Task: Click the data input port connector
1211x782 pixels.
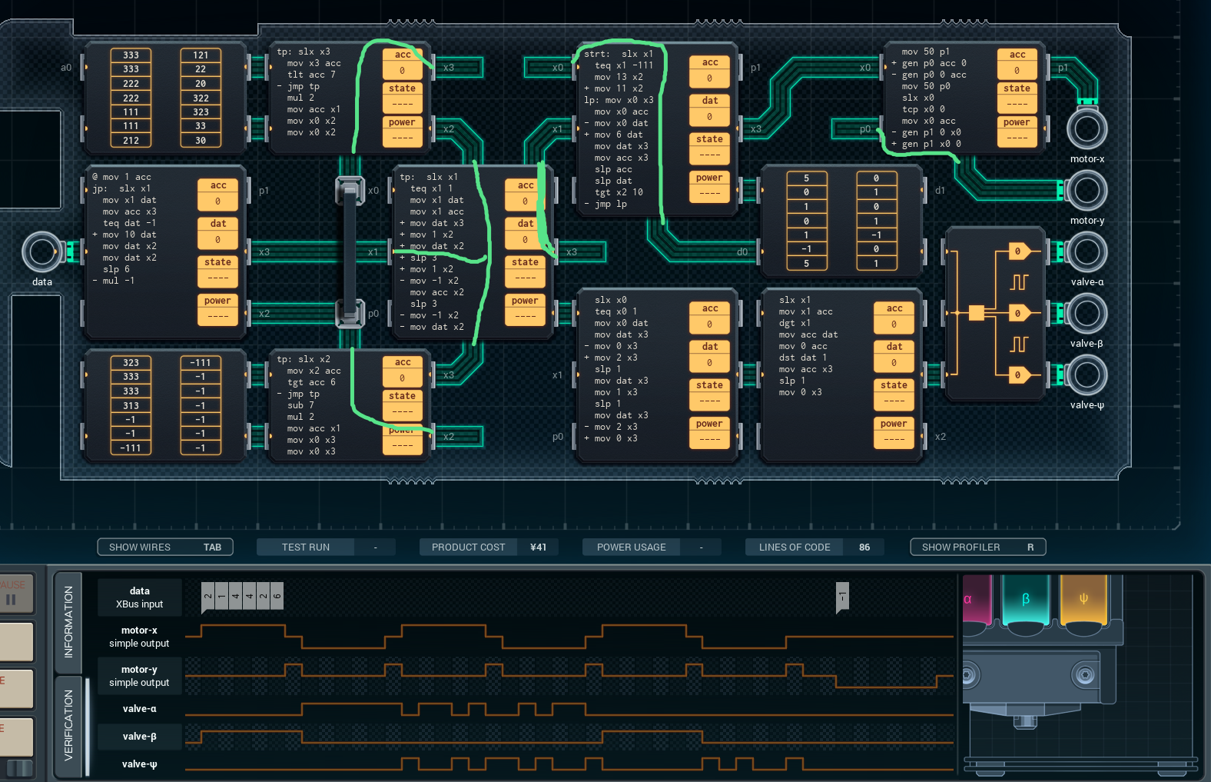Action: [x=41, y=251]
